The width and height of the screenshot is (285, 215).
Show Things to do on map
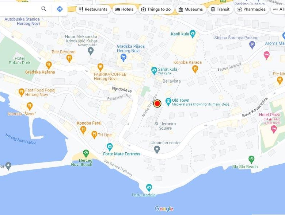(x=156, y=9)
